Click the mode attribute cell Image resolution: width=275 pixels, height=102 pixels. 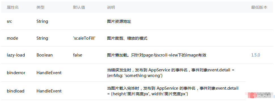point(12,38)
